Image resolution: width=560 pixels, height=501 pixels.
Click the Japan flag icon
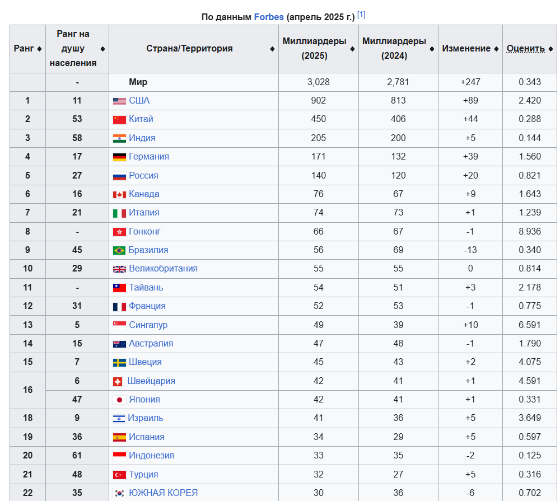click(119, 400)
